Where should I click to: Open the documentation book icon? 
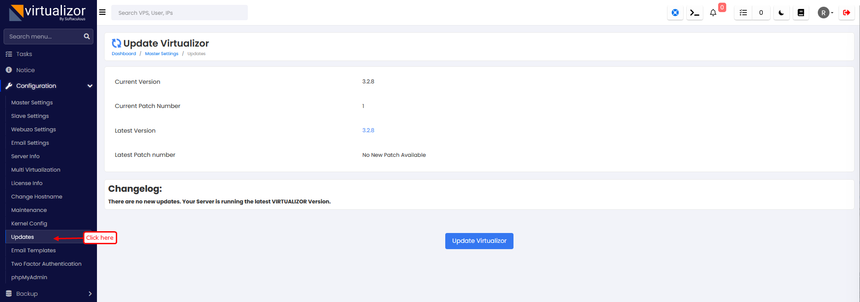pos(800,13)
